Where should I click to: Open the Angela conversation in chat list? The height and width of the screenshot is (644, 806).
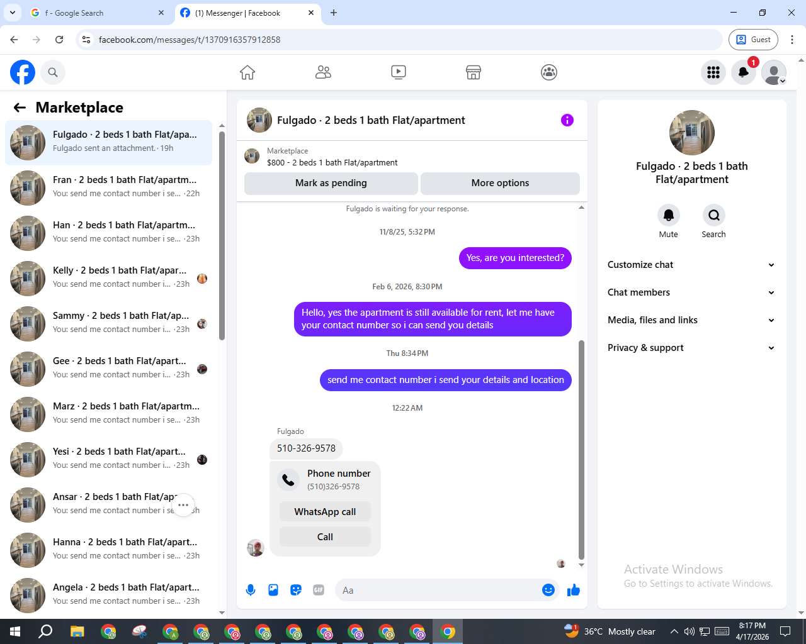[108, 596]
